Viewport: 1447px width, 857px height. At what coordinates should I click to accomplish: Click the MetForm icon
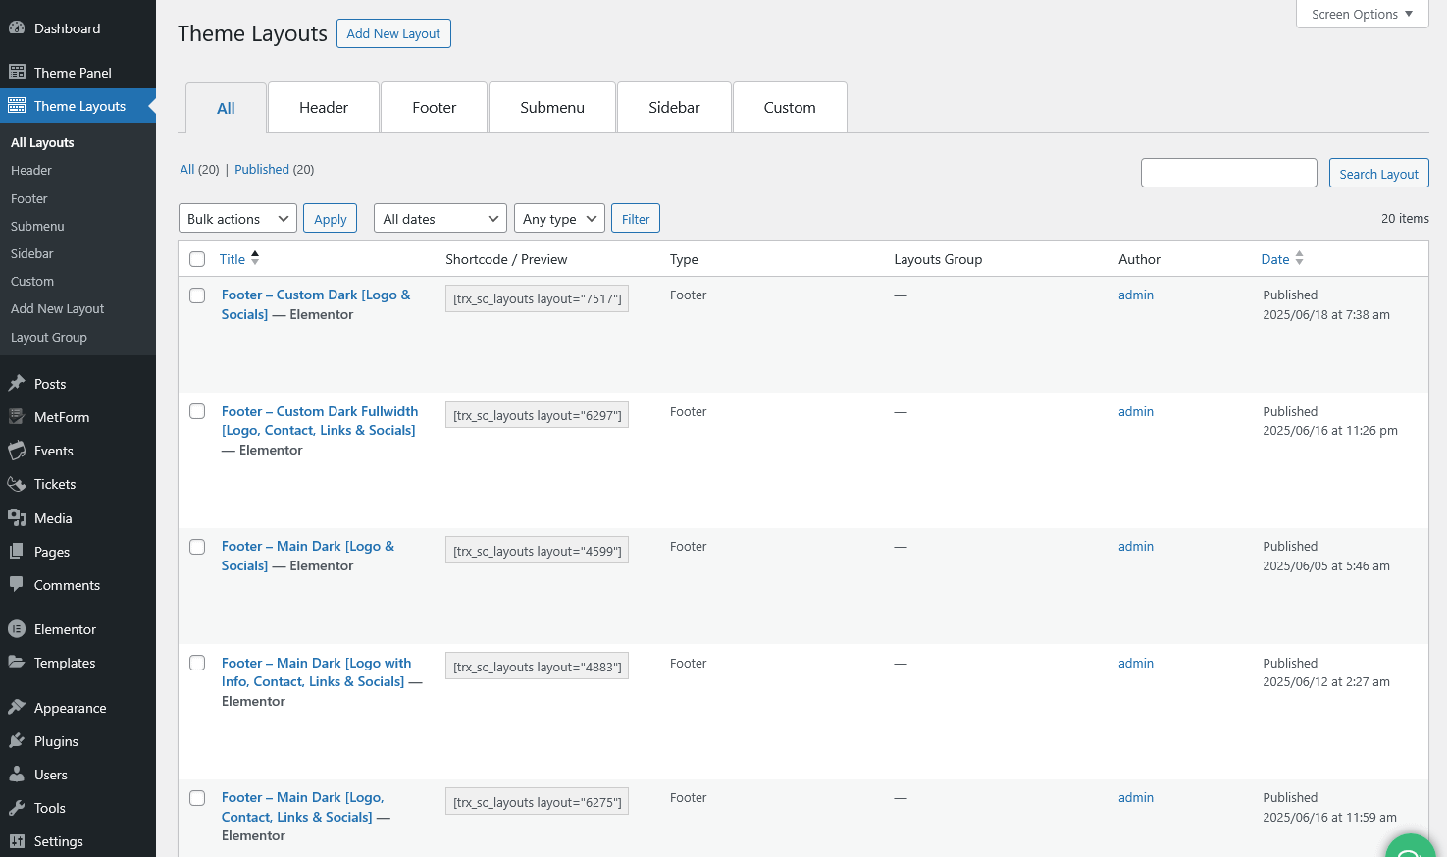tap(17, 416)
